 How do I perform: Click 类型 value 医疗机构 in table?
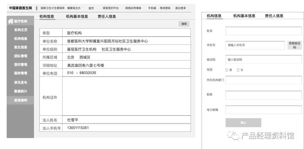pos(74,33)
